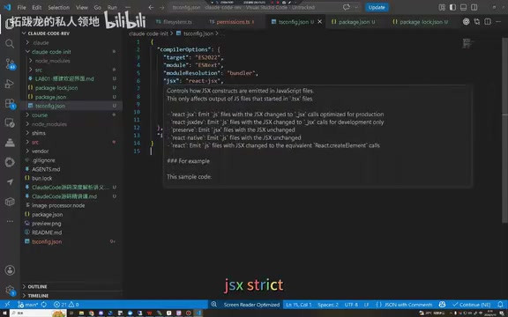Toggle the secondary side bar
The height and width of the screenshot is (317, 508).
(474, 7)
